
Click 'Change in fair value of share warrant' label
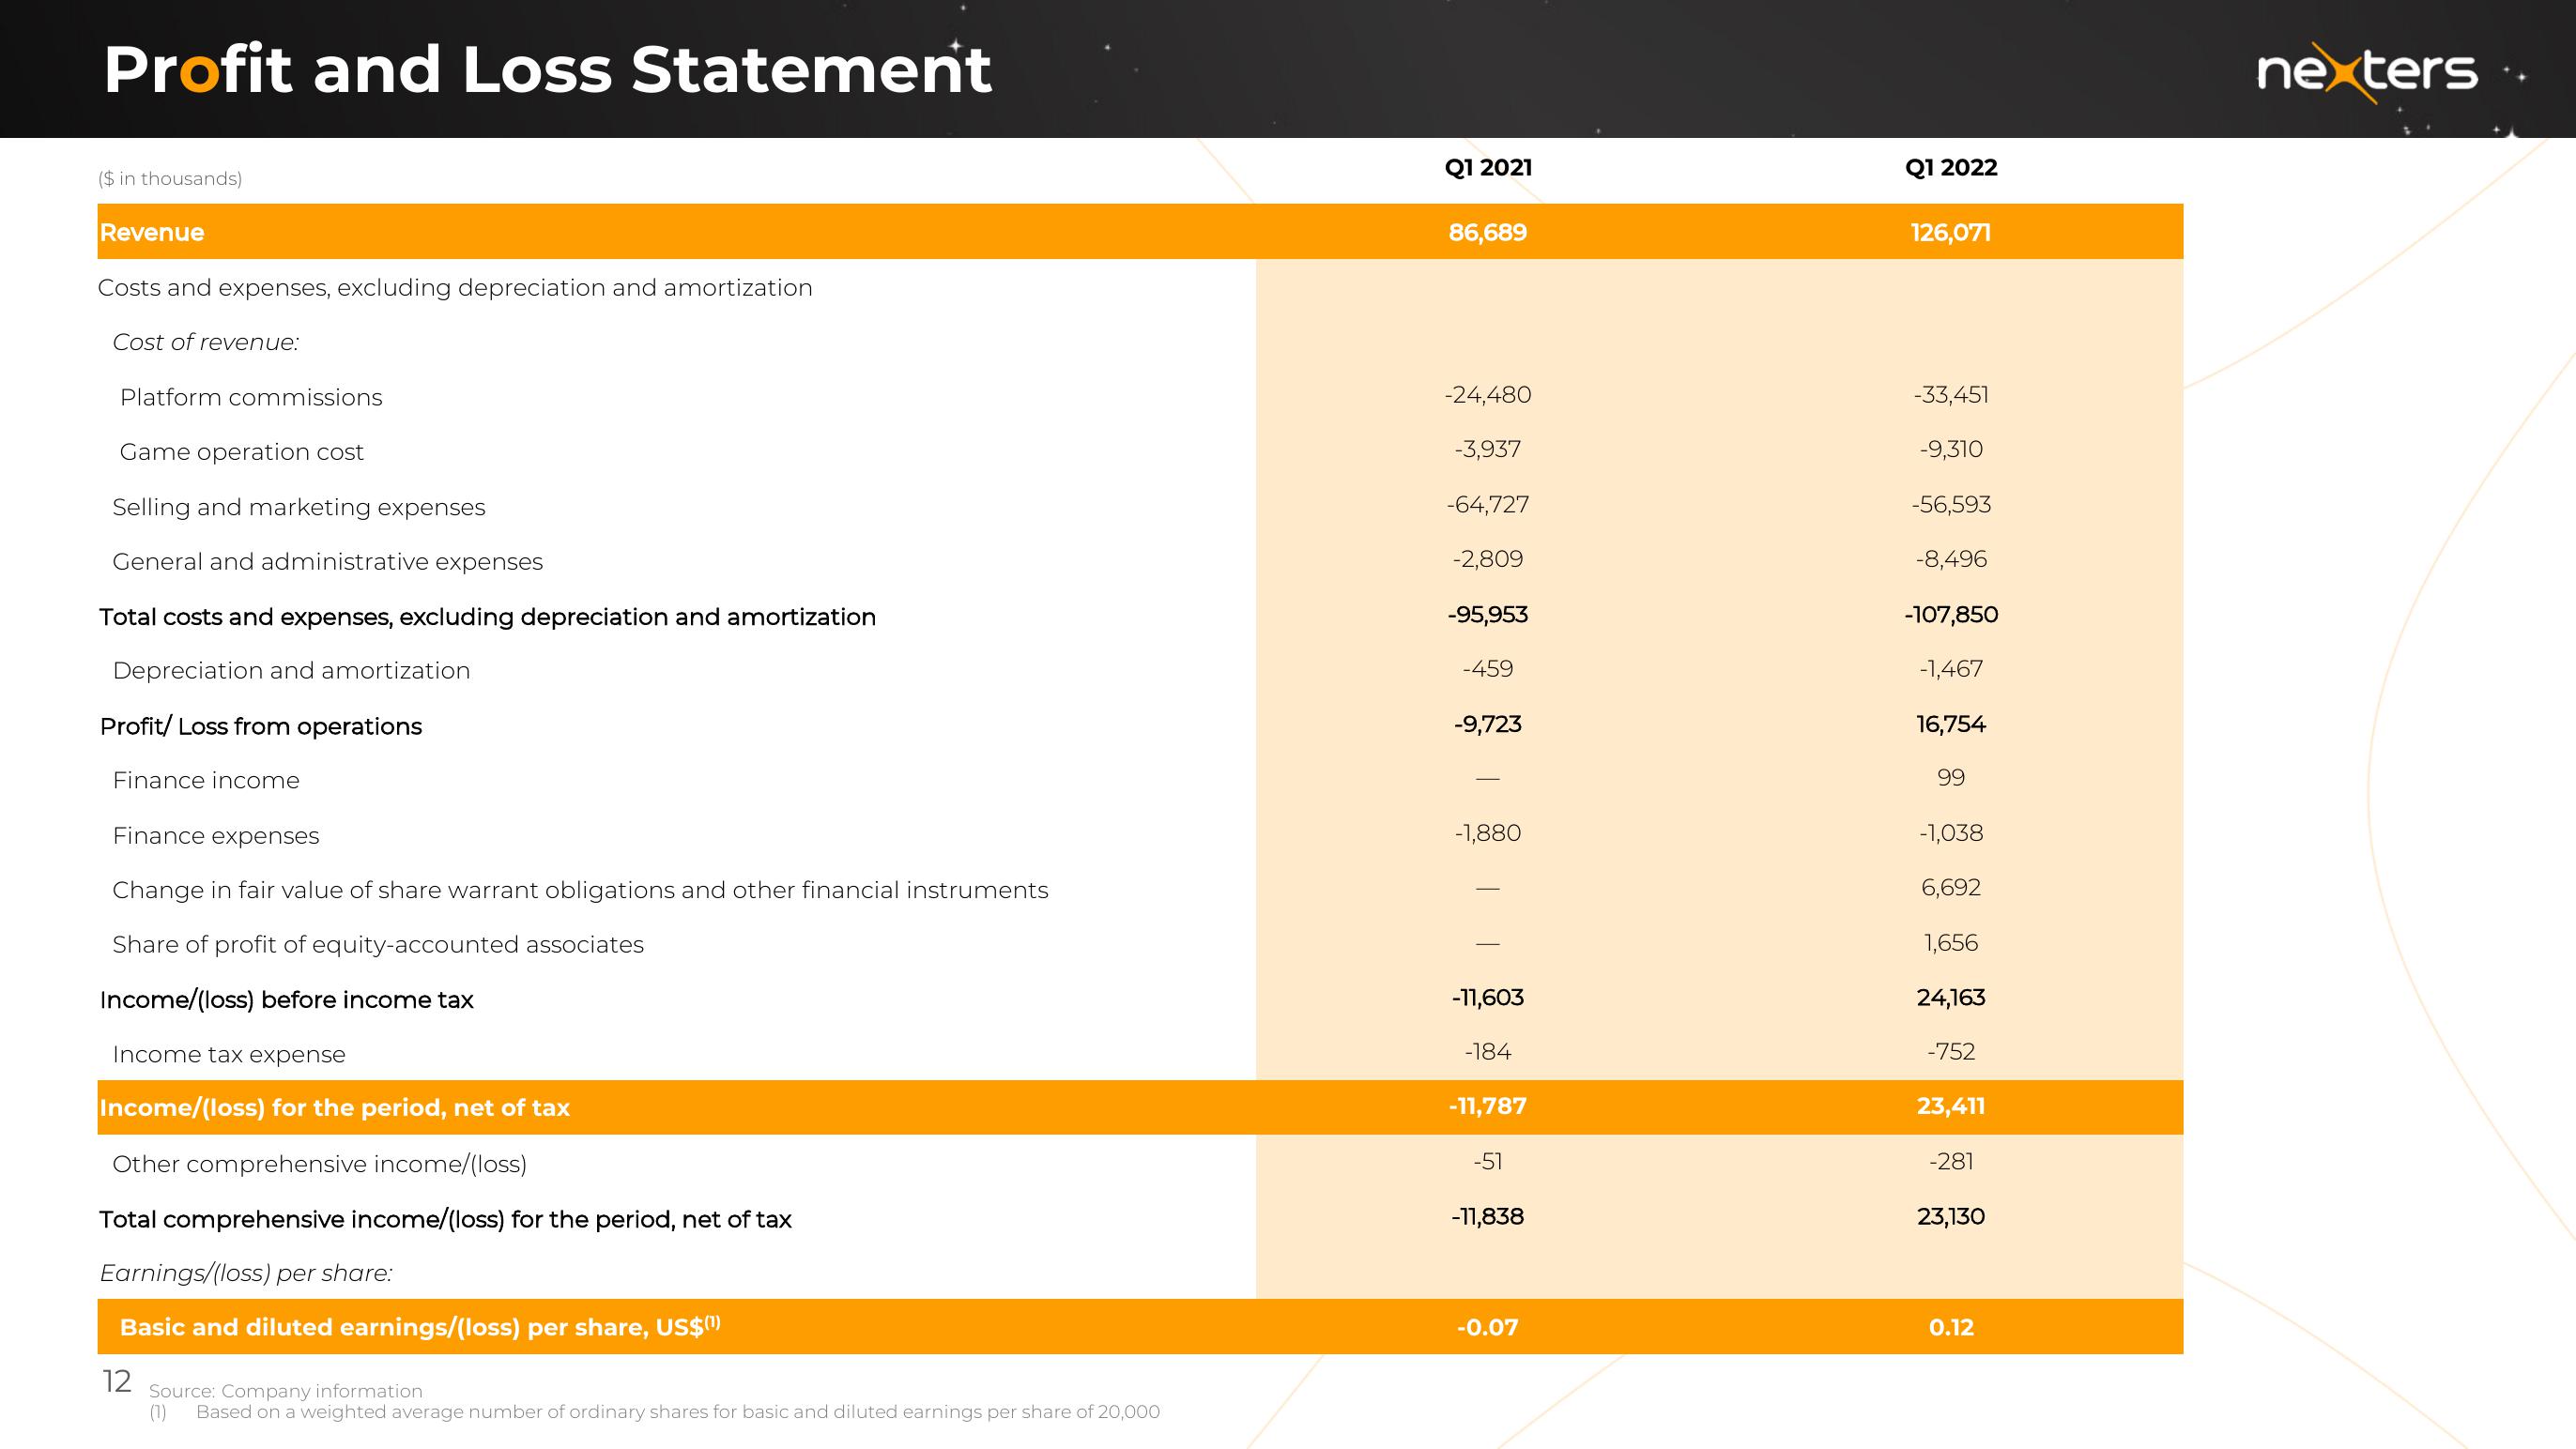pyautogui.click(x=580, y=890)
